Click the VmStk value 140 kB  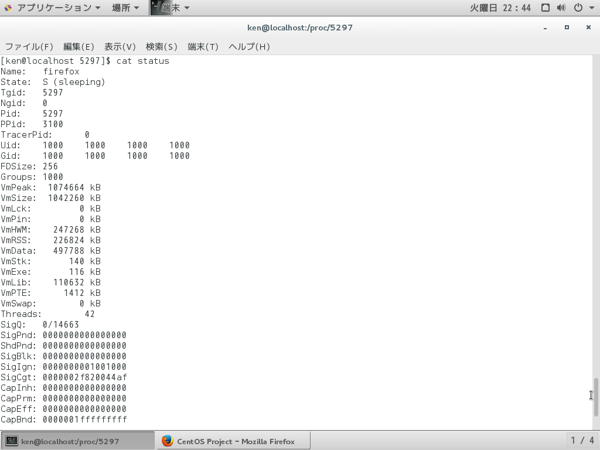point(85,261)
